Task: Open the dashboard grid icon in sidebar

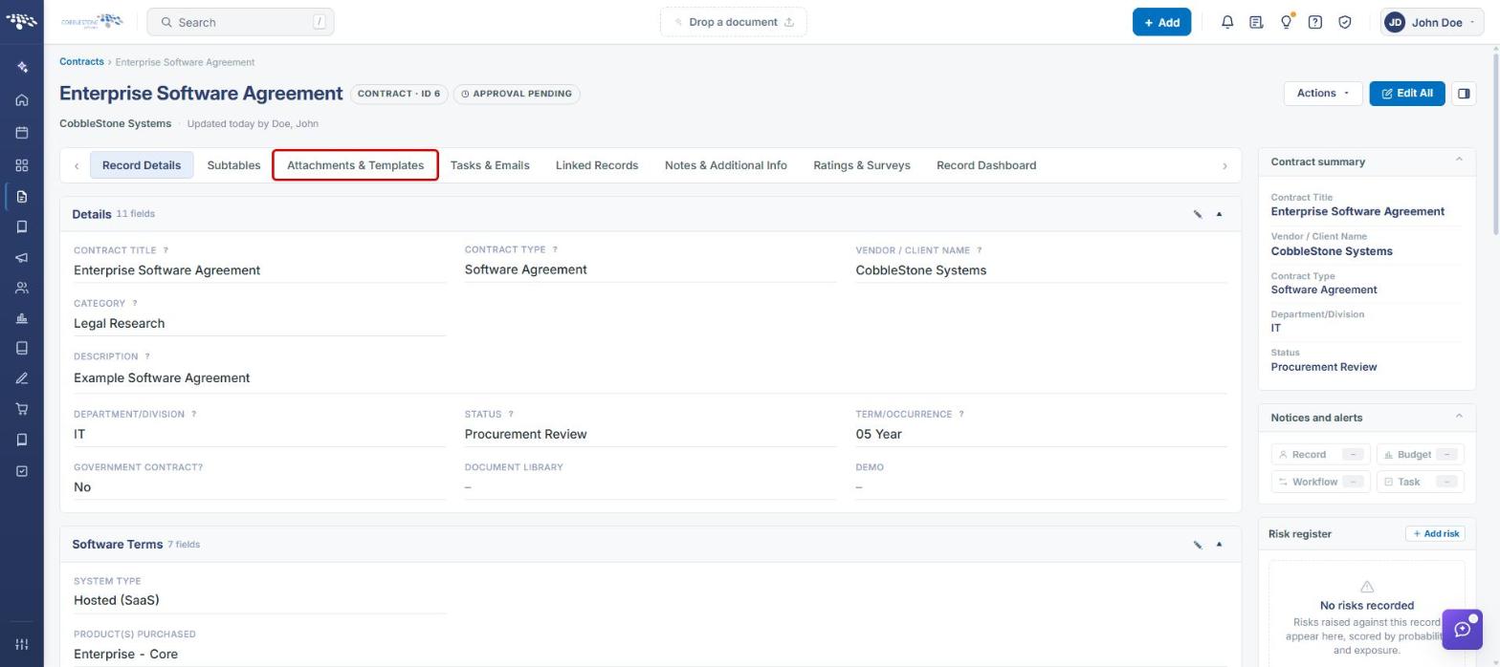Action: (22, 165)
